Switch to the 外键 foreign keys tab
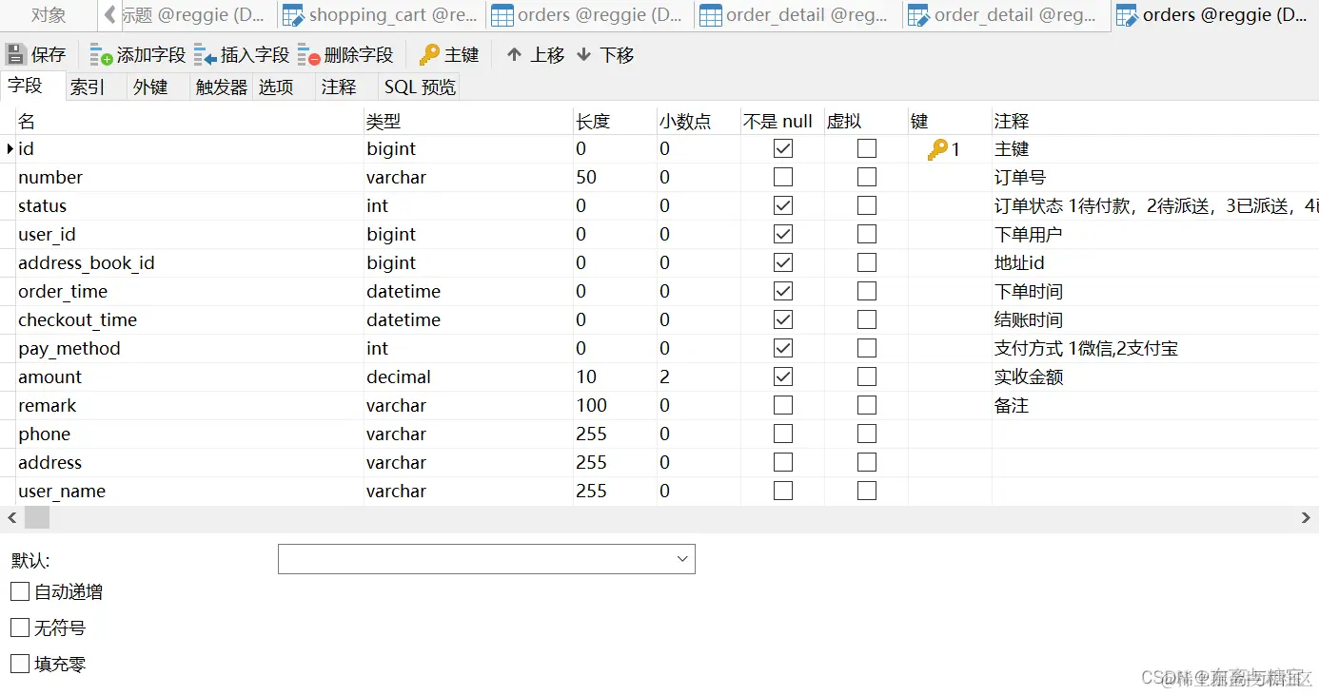 tap(152, 87)
